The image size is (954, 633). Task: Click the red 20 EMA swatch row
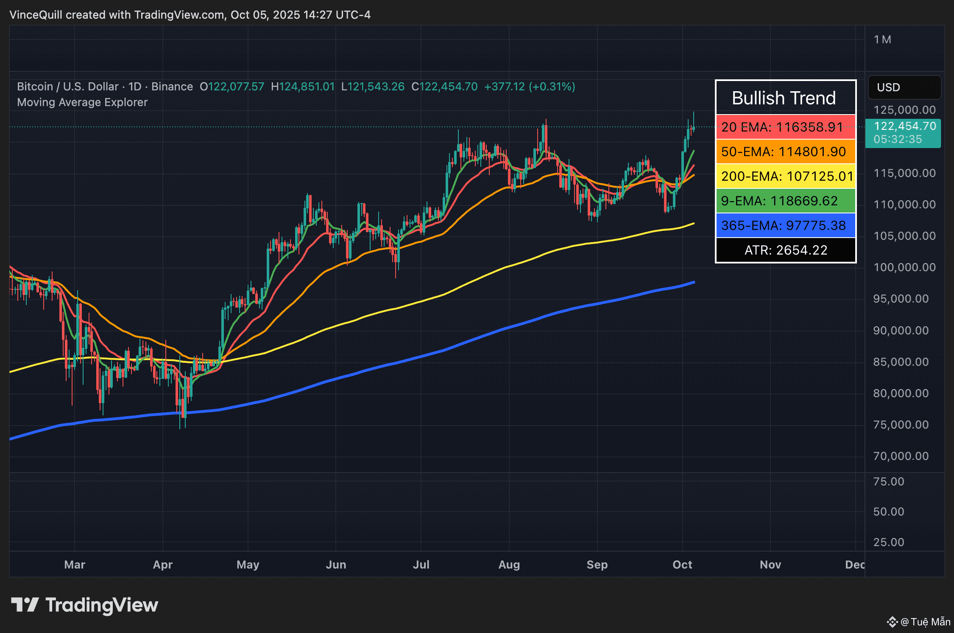pos(785,127)
